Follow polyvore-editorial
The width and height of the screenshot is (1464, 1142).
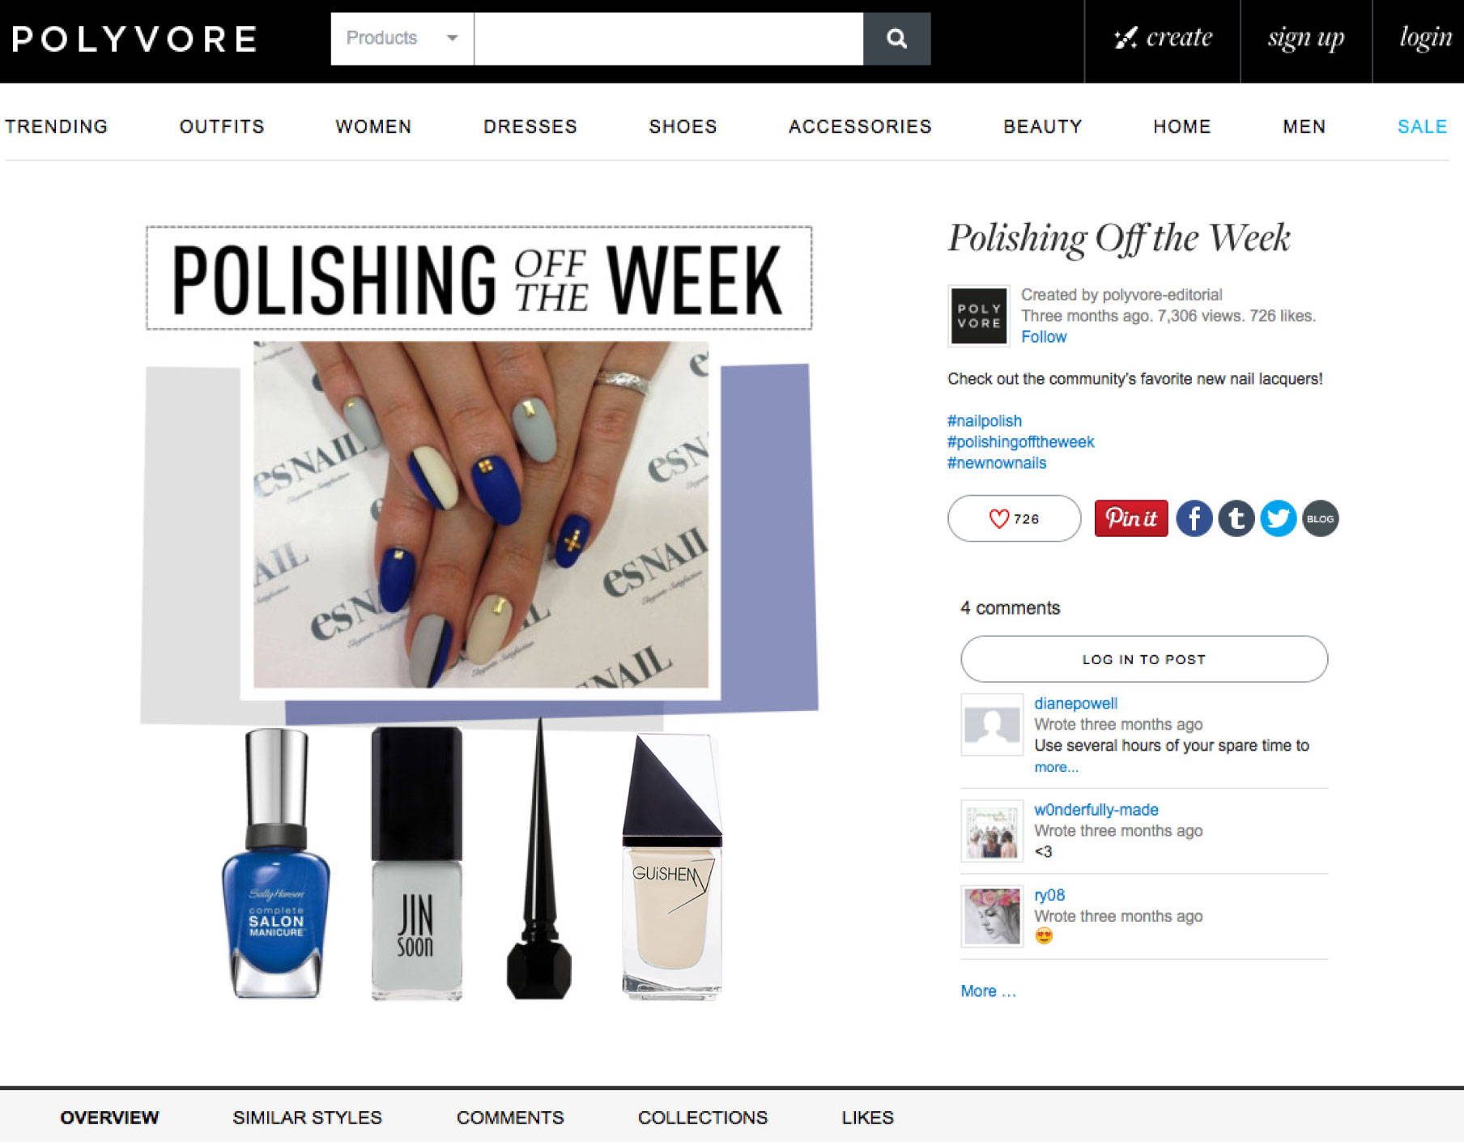pos(1043,337)
